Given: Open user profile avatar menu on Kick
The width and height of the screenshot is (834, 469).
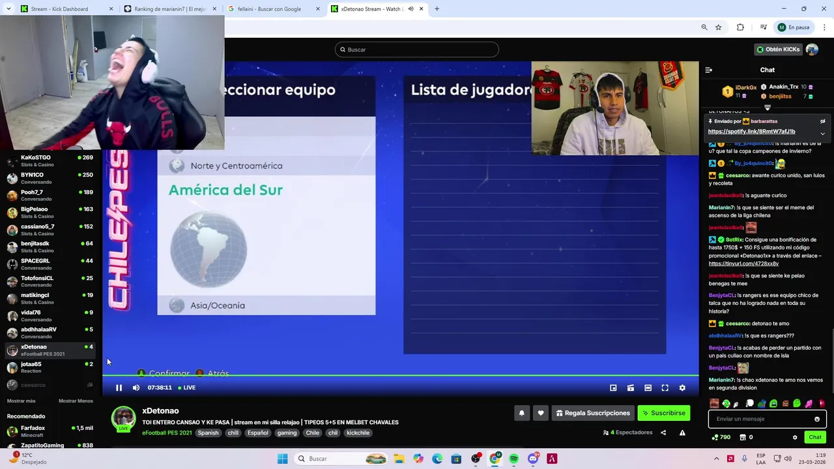Looking at the screenshot, I should click(812, 50).
